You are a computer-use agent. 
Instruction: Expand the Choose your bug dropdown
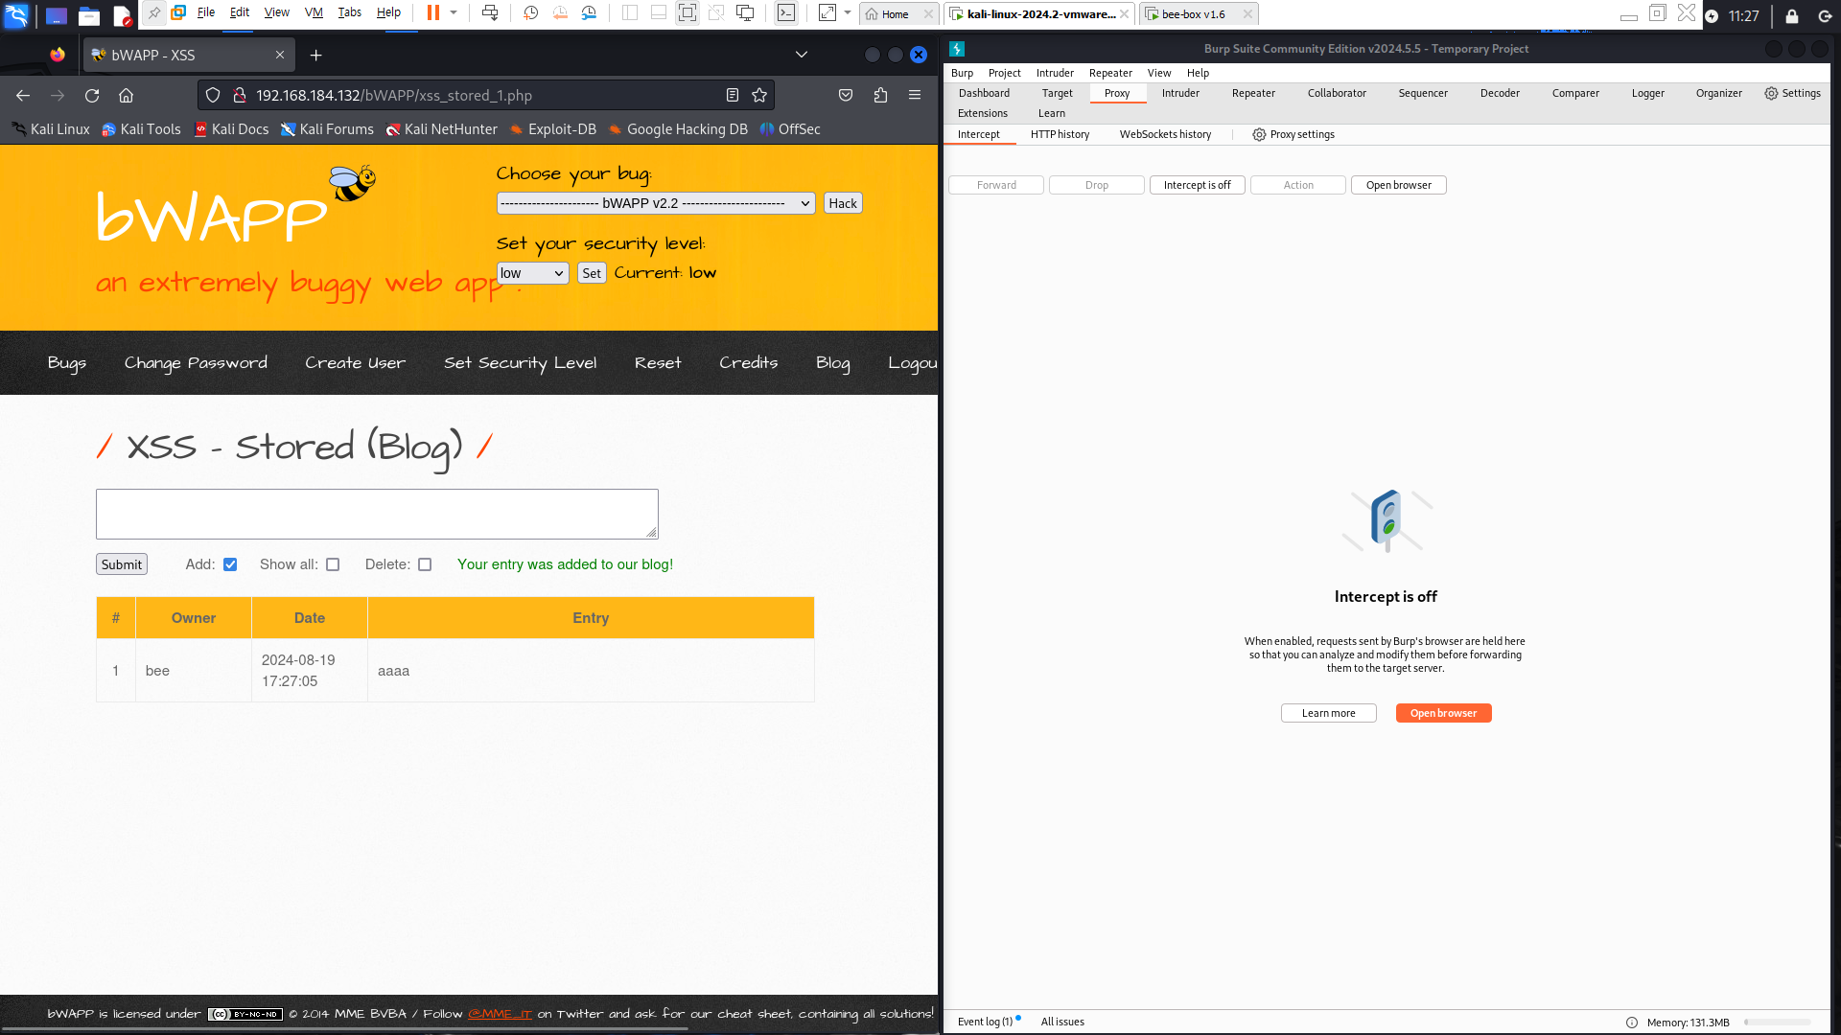click(656, 203)
